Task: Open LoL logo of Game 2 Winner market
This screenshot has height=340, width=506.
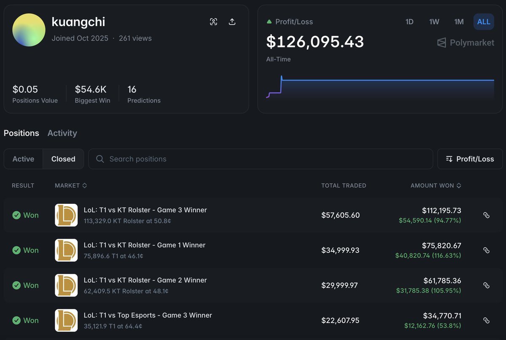Action: (66, 285)
